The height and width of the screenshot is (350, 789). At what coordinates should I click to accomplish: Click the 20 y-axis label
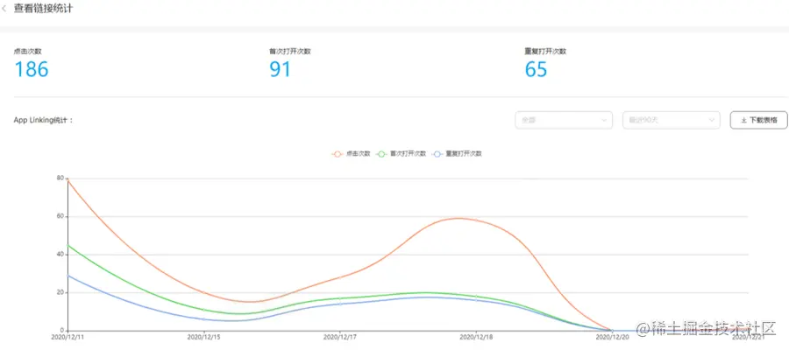pyautogui.click(x=60, y=292)
